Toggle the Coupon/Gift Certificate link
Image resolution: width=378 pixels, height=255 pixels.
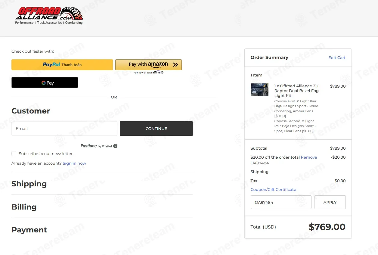pyautogui.click(x=273, y=189)
